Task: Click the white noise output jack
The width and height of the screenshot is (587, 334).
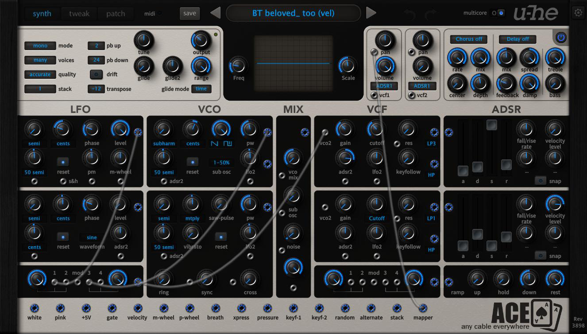Action: pyautogui.click(x=34, y=308)
